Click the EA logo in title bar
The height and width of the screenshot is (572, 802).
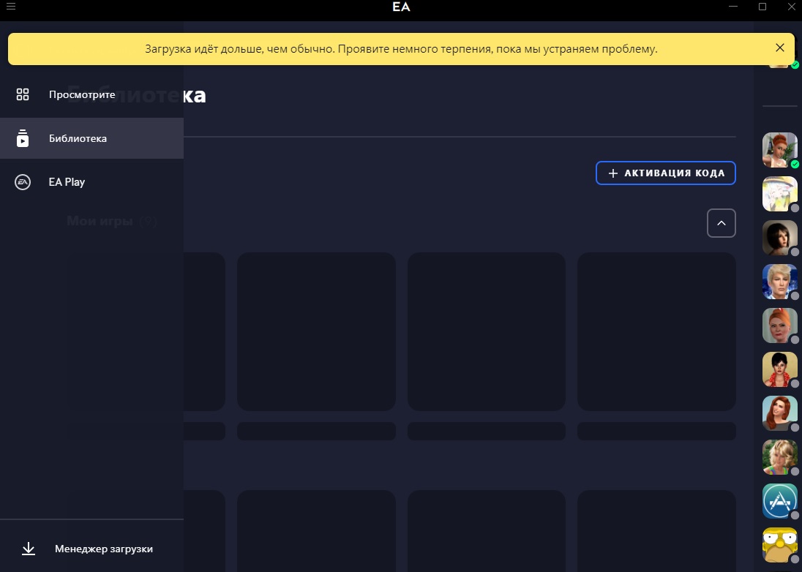point(401,7)
